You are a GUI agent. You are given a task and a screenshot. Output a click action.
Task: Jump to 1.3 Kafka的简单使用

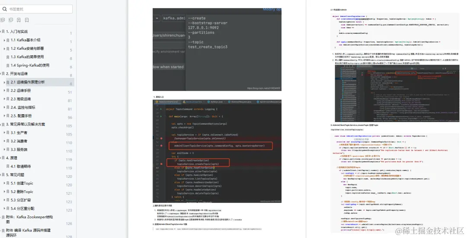click(x=27, y=57)
